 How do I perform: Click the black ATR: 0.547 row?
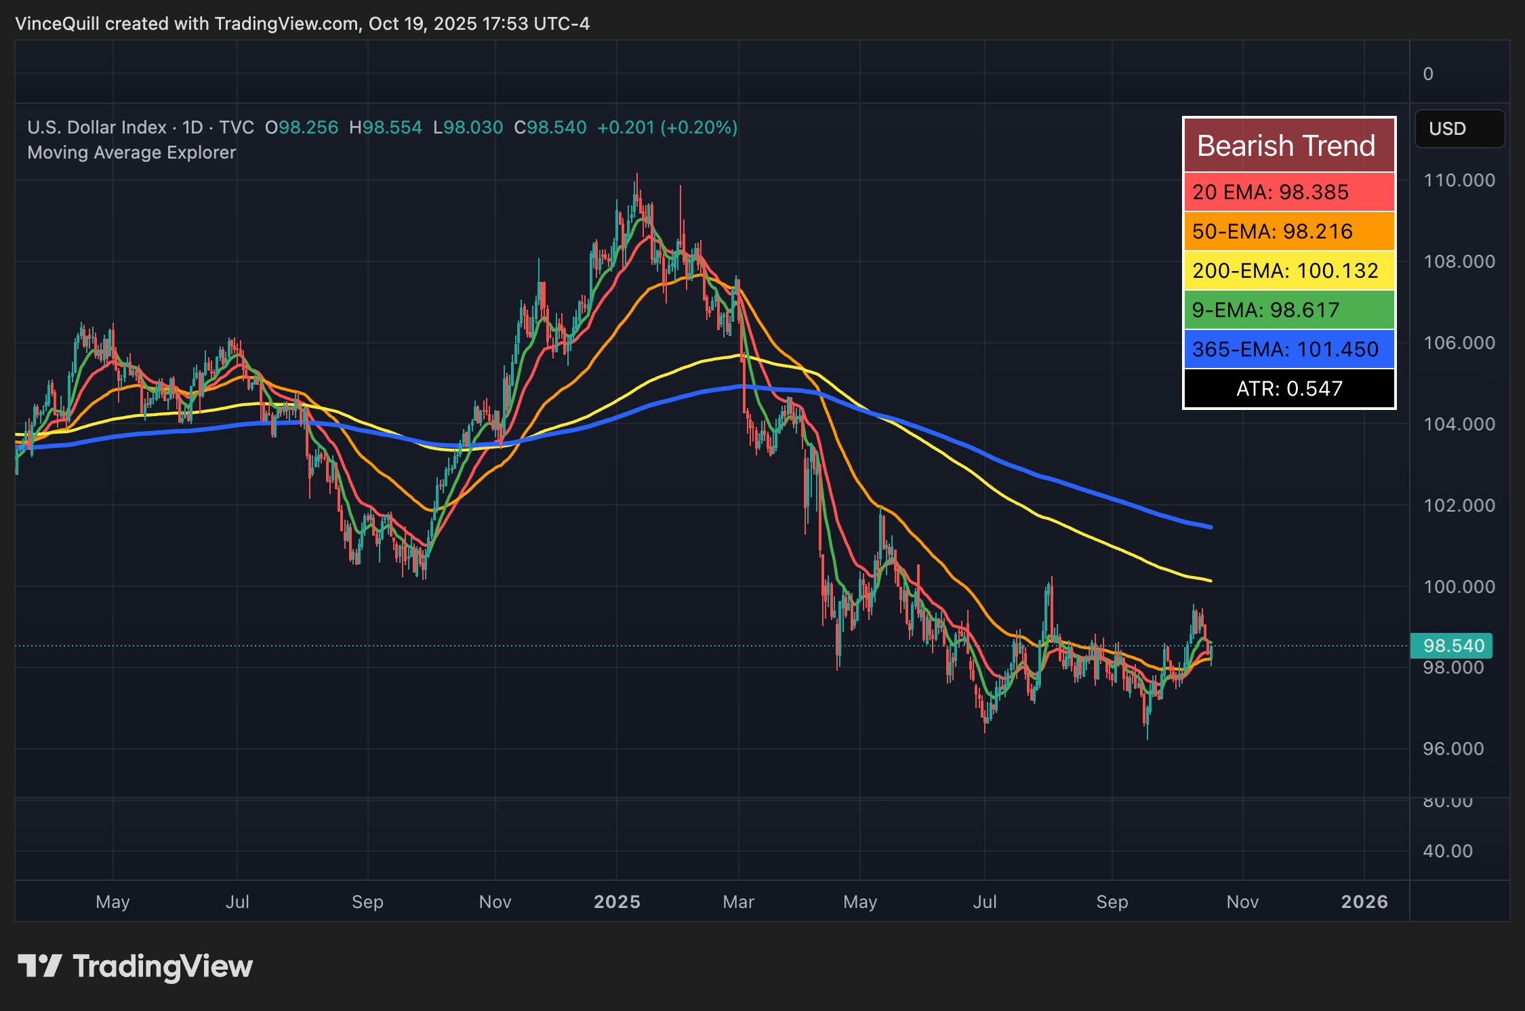click(1288, 388)
